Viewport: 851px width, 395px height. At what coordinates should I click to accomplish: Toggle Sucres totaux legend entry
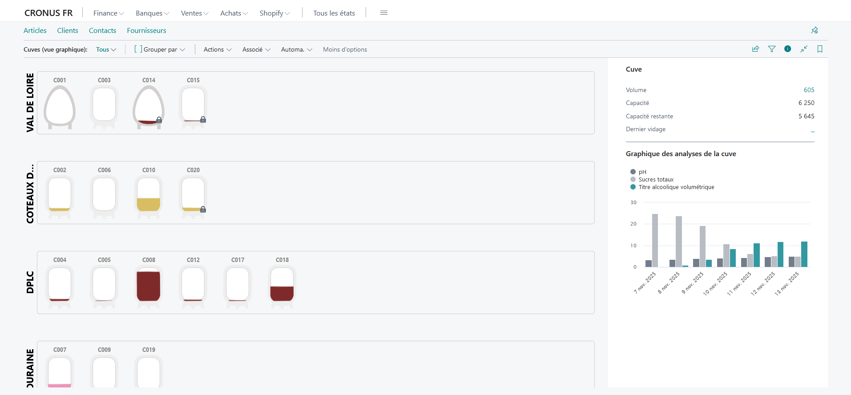pyautogui.click(x=652, y=179)
